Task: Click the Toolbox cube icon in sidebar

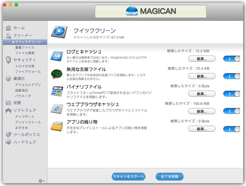Action: pyautogui.click(x=8, y=134)
